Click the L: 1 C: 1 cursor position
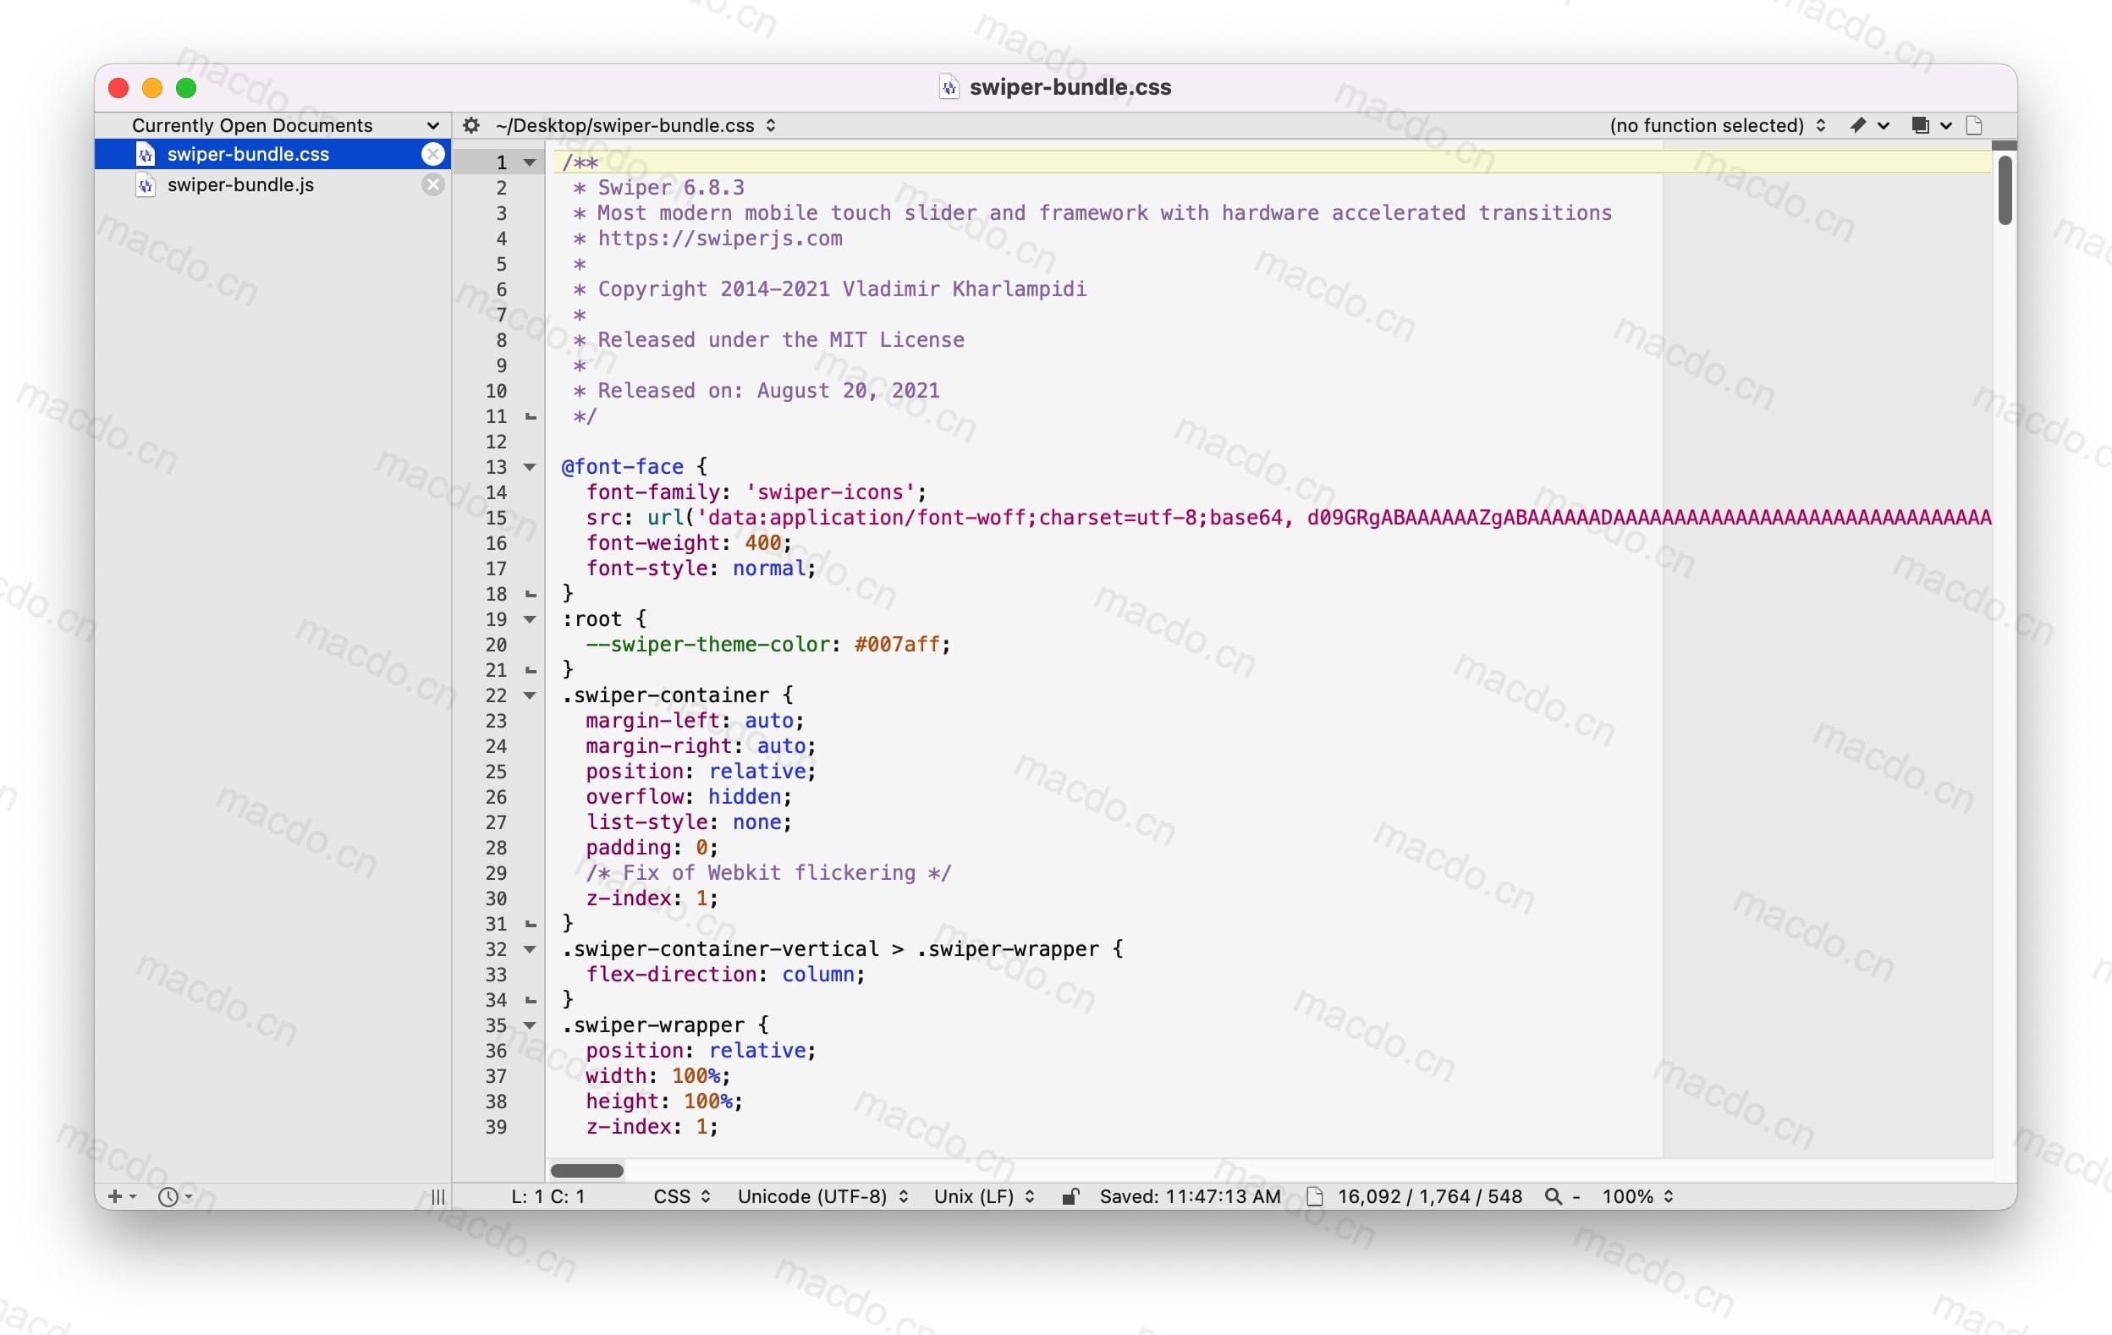 tap(548, 1196)
